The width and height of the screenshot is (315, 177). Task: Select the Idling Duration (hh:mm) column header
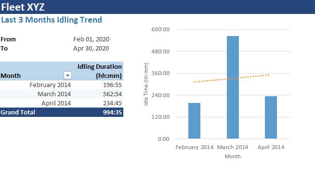99,71
